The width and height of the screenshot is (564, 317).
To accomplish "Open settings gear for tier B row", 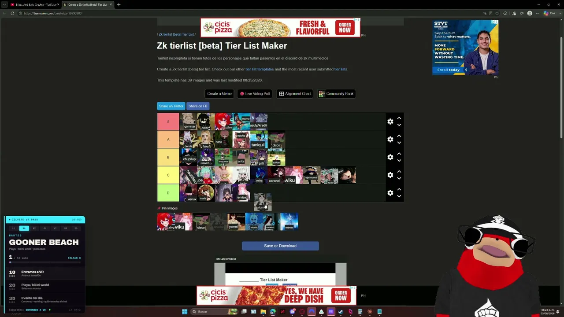I will [390, 157].
